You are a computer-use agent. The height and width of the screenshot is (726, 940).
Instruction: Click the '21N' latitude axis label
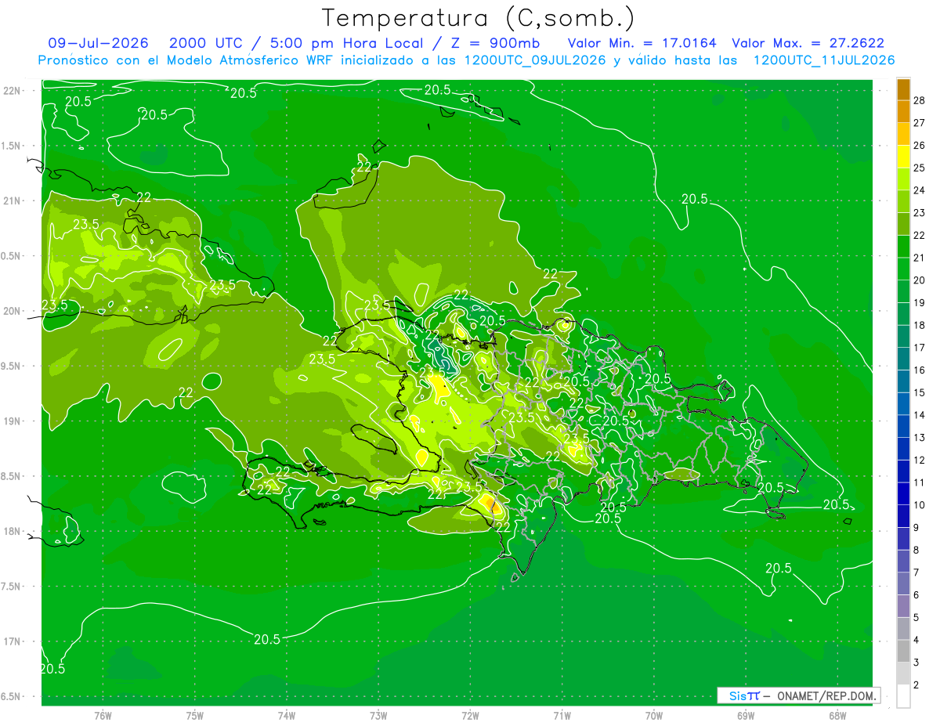12,201
